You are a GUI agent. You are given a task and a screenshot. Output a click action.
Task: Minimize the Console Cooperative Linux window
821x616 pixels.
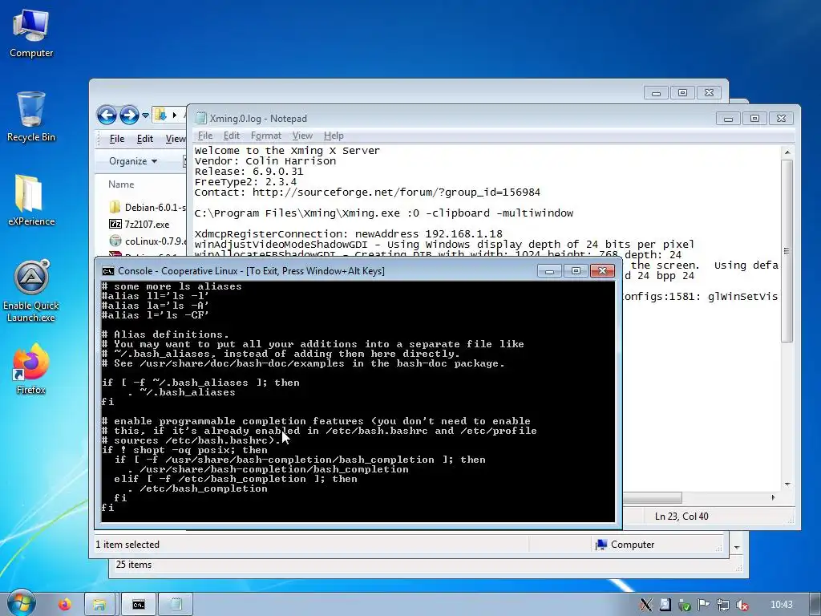(x=549, y=271)
